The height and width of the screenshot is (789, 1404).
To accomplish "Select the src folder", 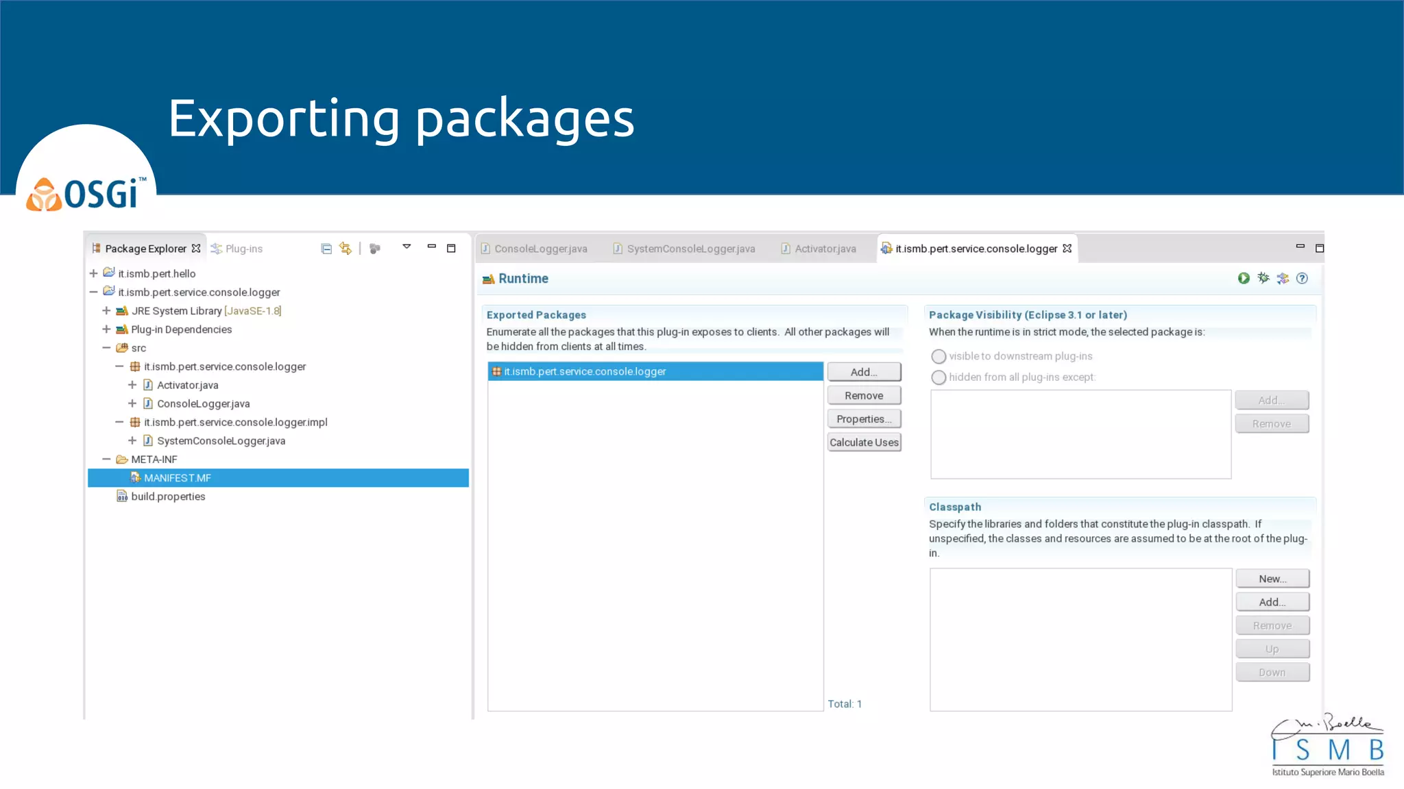I will coord(131,348).
